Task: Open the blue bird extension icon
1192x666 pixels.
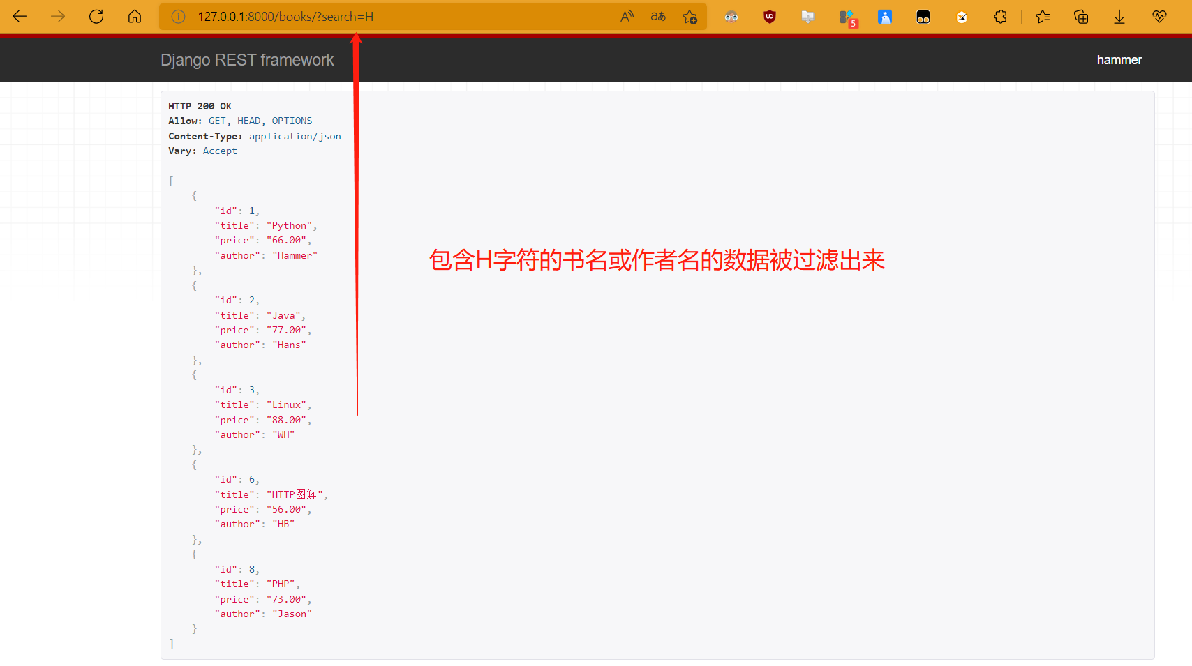Action: [885, 17]
